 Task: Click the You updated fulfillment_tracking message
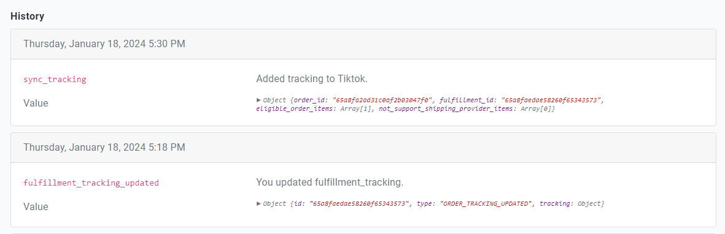(330, 183)
